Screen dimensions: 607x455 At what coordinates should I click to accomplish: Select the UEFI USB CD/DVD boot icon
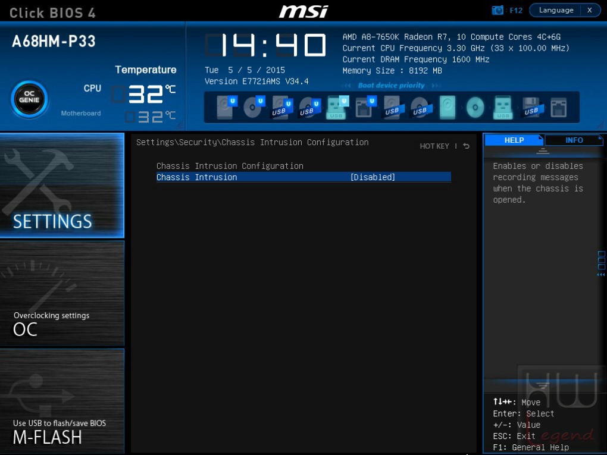(309, 107)
